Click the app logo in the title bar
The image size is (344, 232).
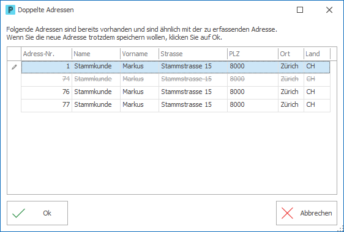(x=10, y=10)
